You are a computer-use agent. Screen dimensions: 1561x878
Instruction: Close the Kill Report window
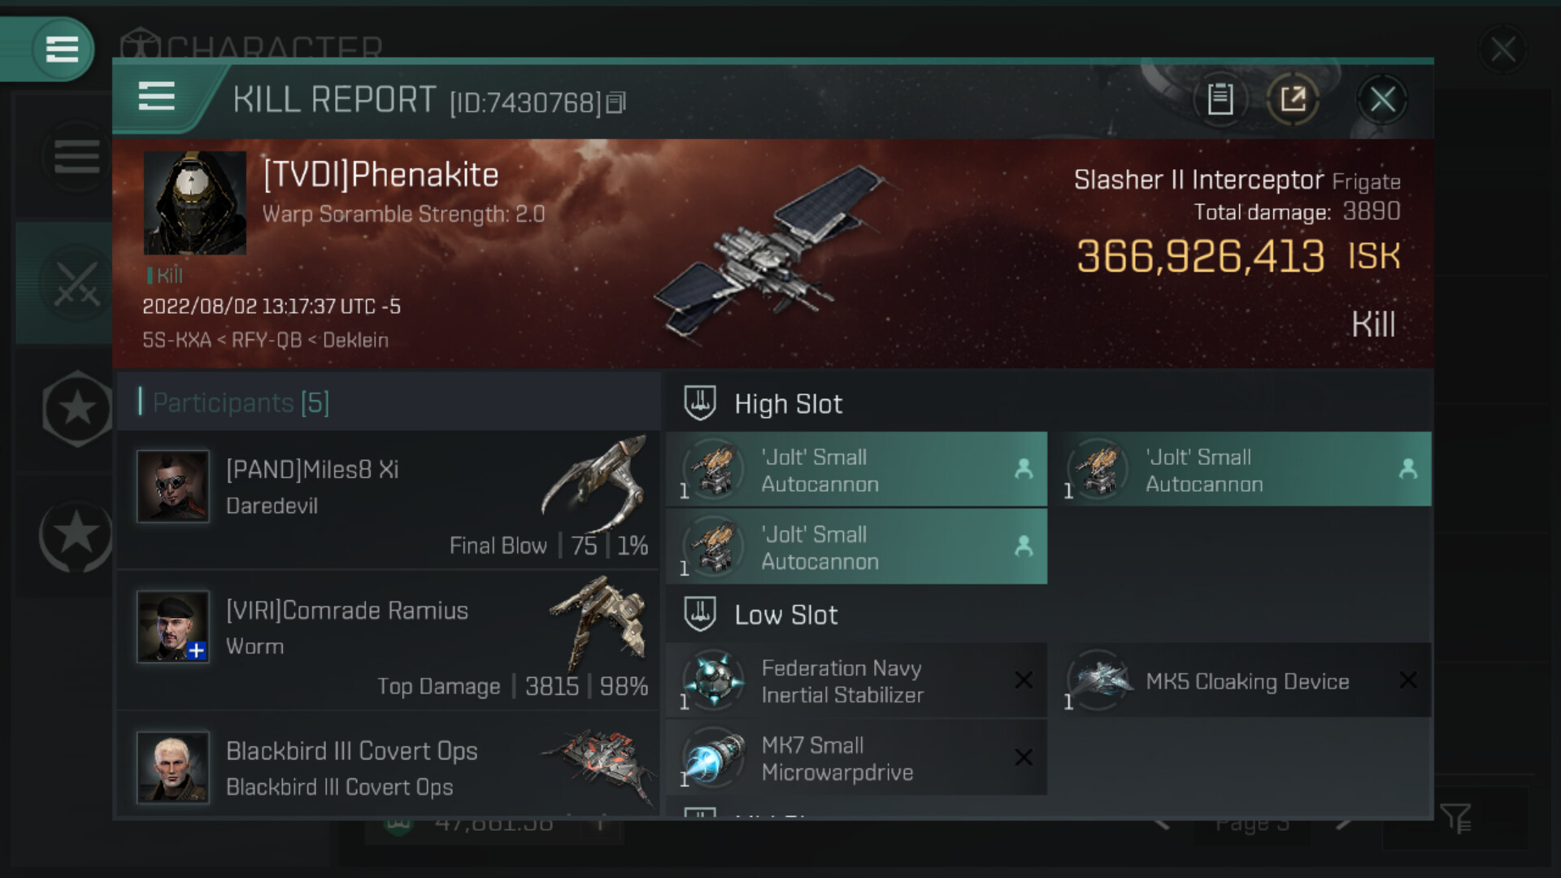coord(1382,99)
